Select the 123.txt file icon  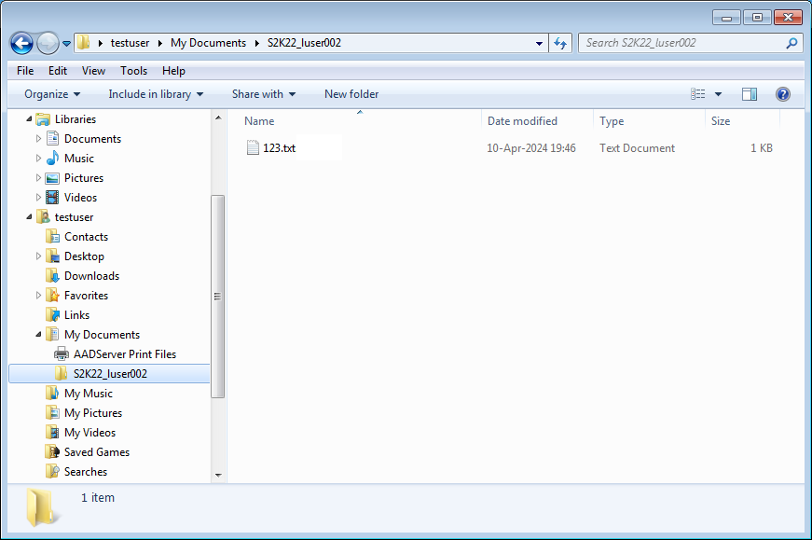click(253, 148)
